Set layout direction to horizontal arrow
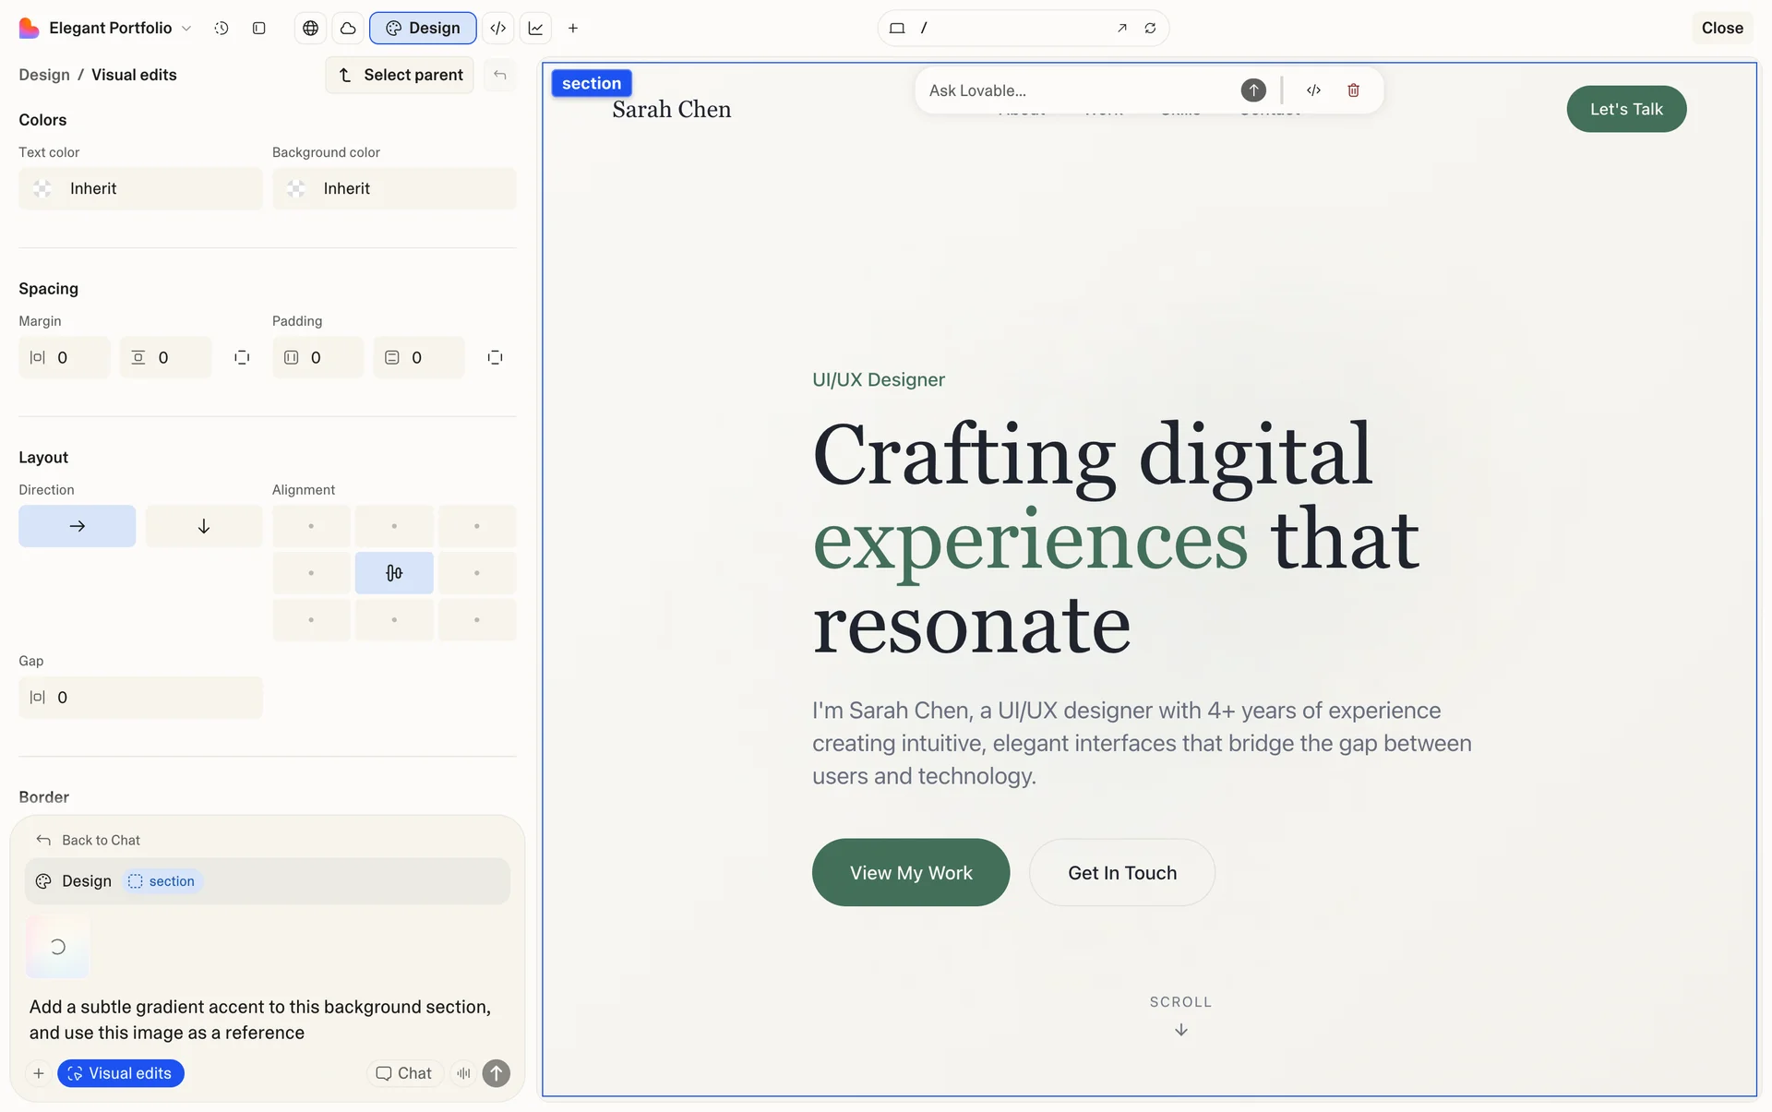The height and width of the screenshot is (1112, 1772). point(77,526)
